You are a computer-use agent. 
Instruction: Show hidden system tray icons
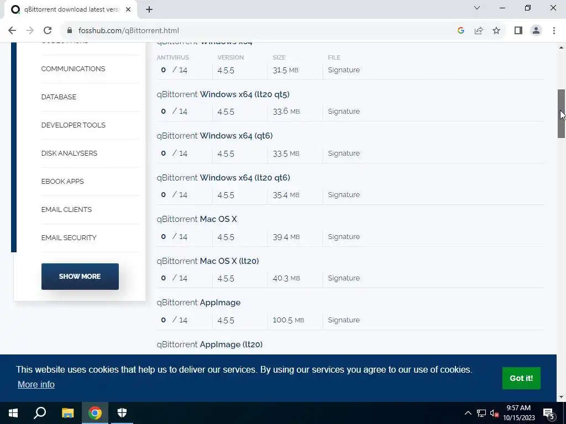point(468,413)
